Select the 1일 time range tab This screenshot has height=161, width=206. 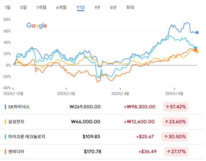click(7, 7)
